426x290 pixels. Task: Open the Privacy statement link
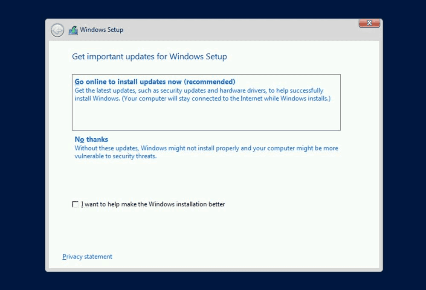87,257
